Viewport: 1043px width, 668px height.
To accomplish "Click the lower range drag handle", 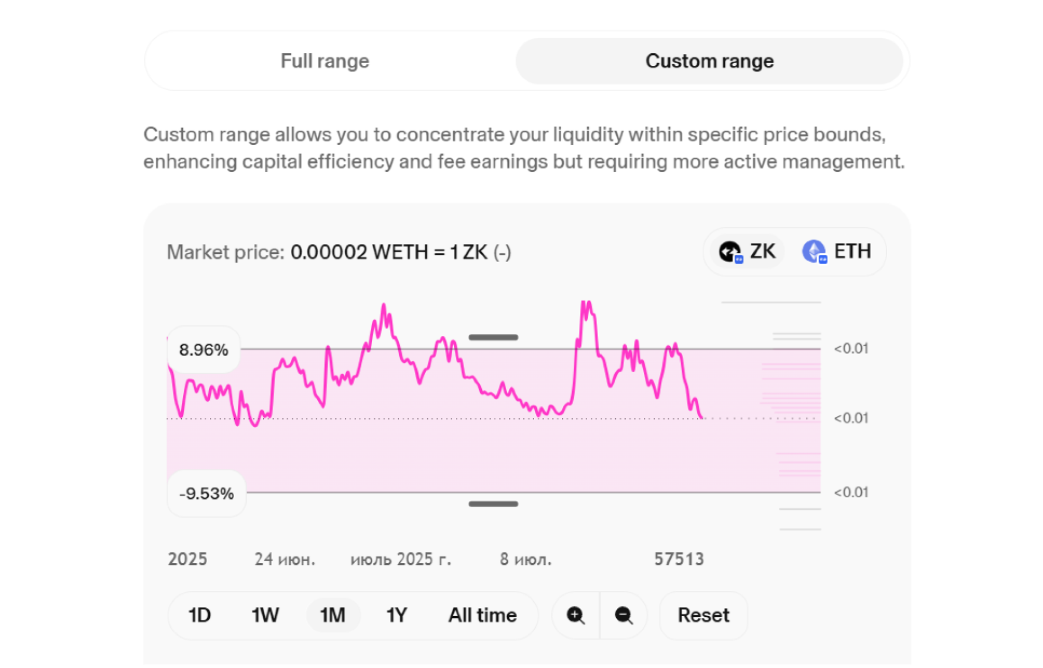I will tap(493, 504).
